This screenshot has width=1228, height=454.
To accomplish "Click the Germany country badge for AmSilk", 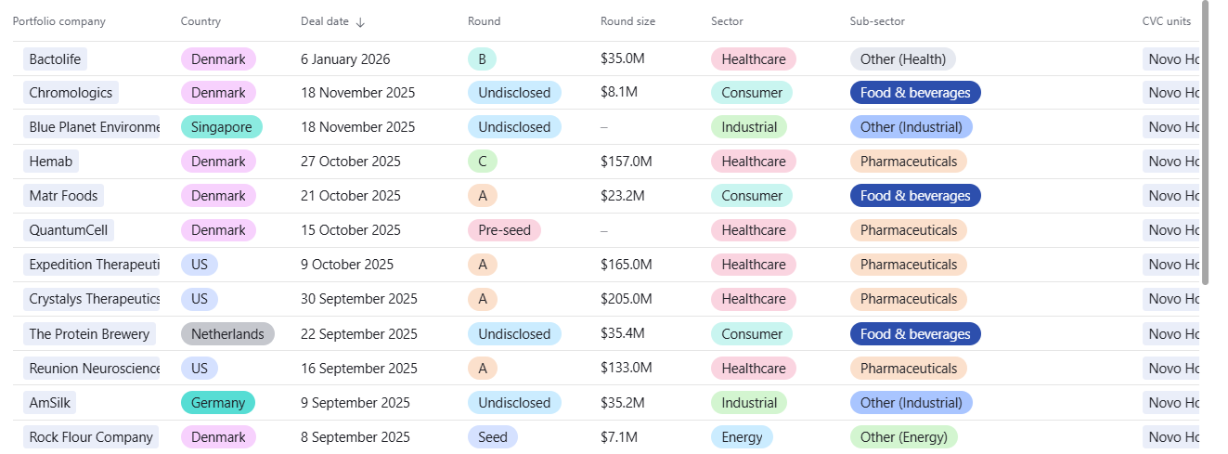I will [x=218, y=403].
